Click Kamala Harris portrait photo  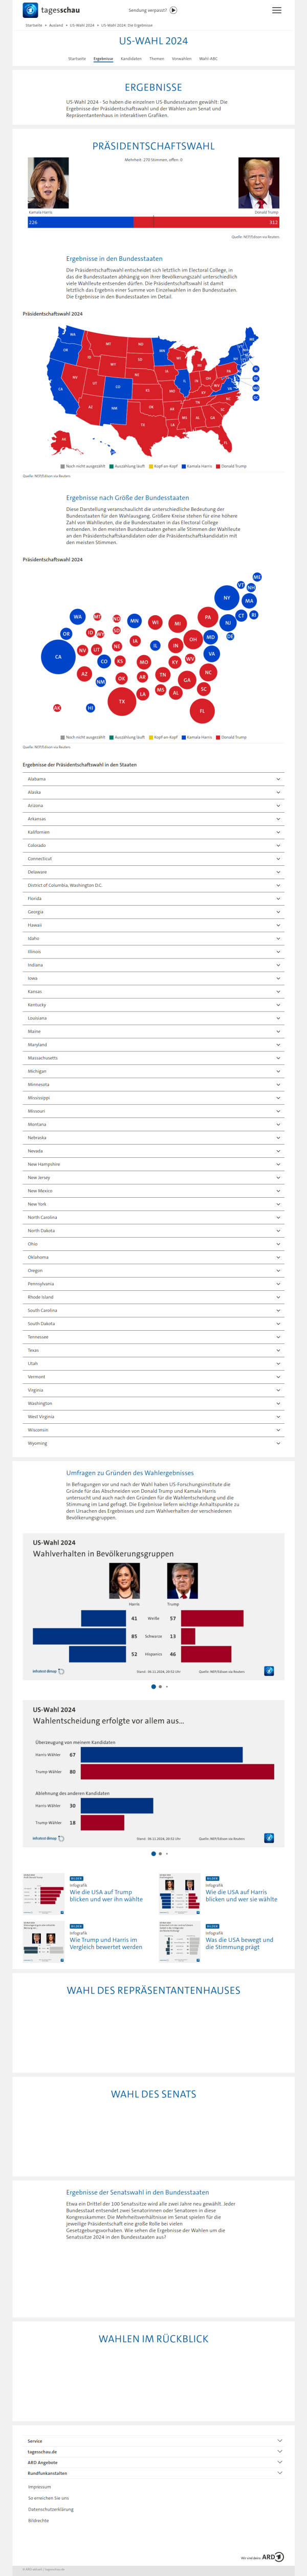[x=48, y=183]
